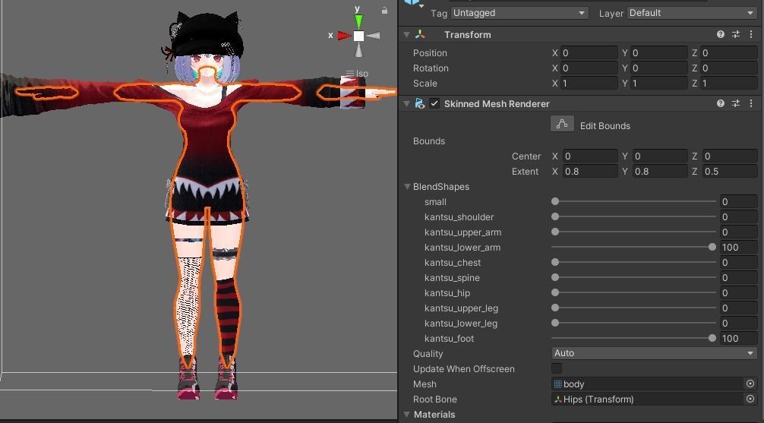Click the Edit Bounds label
Viewport: 764px width, 423px height.
(x=605, y=126)
